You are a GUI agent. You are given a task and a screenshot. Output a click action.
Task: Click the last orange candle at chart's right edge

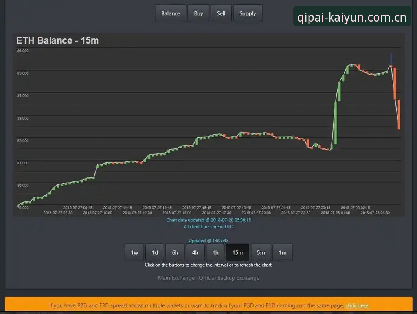coord(399,115)
